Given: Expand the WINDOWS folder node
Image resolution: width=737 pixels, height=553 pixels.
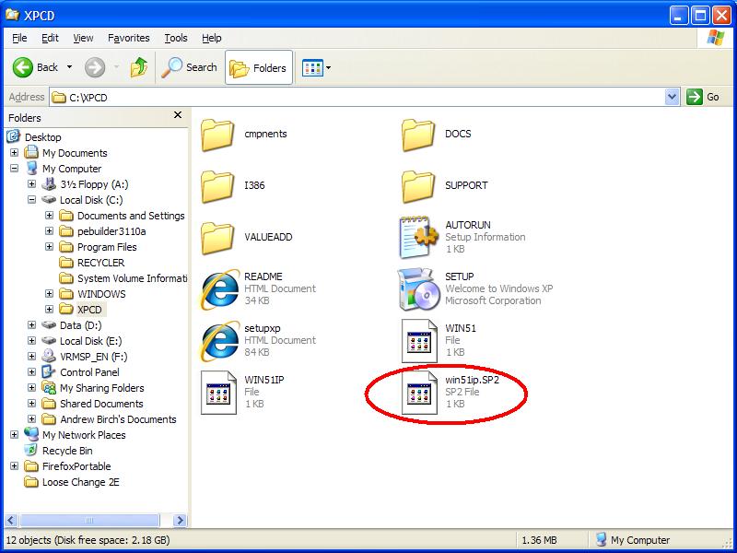Looking at the screenshot, I should tap(50, 294).
